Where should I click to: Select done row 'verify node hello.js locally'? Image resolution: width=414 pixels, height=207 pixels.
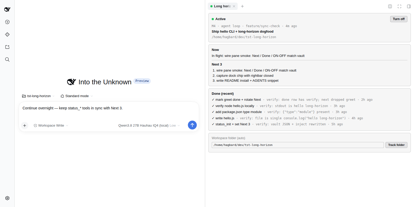point(278,106)
